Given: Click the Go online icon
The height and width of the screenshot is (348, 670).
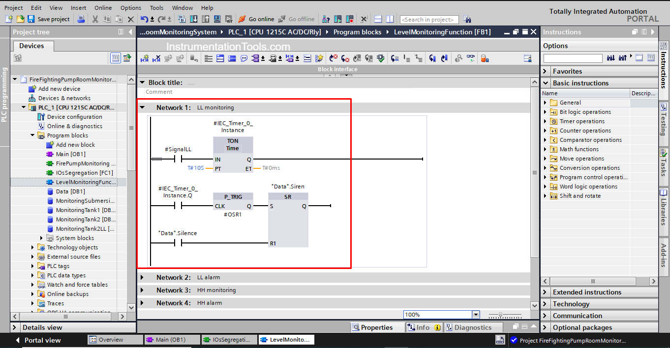Looking at the screenshot, I should [242, 19].
